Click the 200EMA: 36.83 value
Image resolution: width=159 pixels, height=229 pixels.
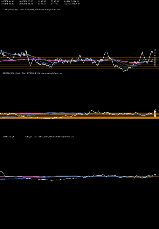26,4
